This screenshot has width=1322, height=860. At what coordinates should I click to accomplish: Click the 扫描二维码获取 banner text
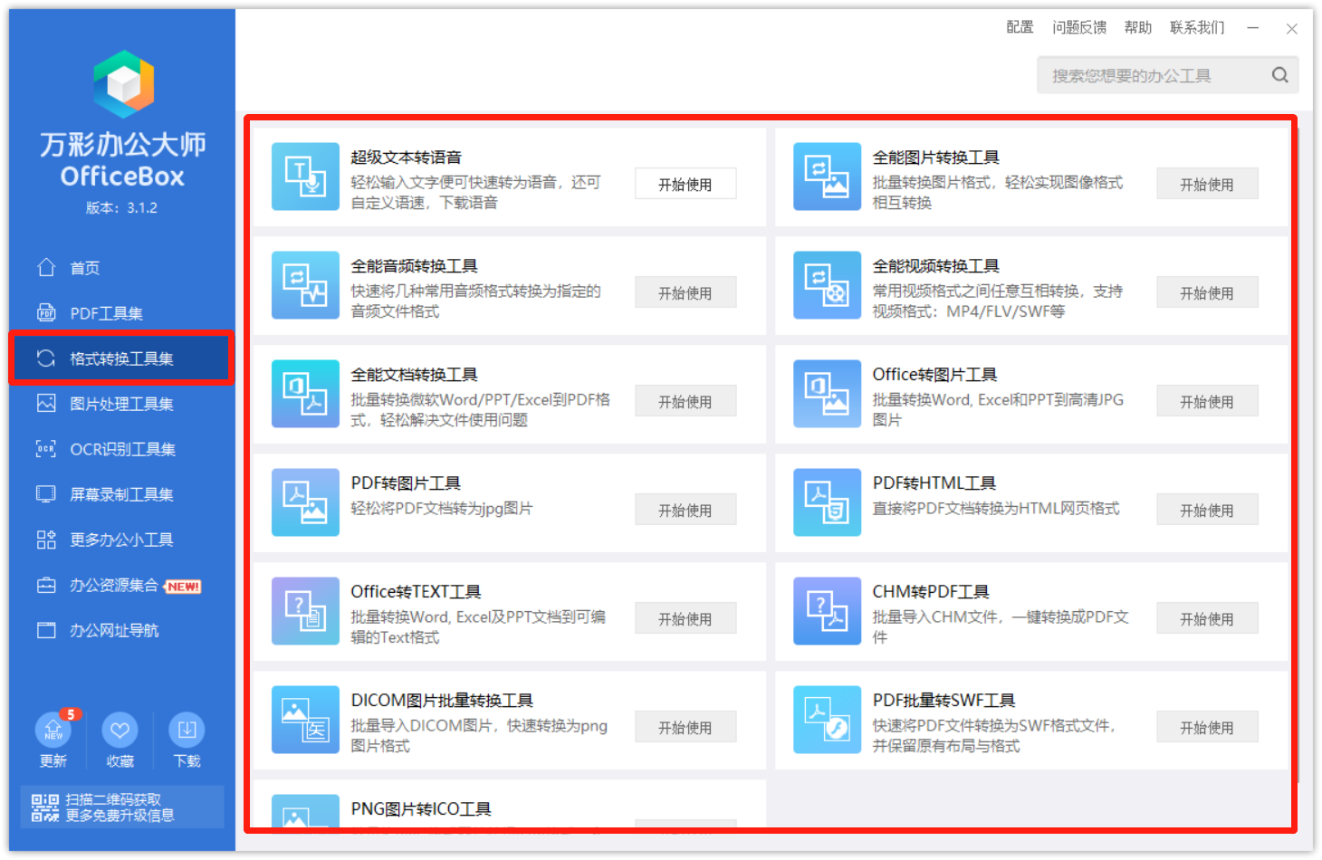coord(113,799)
